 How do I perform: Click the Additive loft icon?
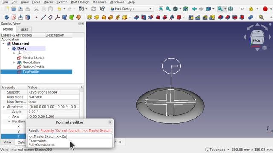[x=104, y=17]
